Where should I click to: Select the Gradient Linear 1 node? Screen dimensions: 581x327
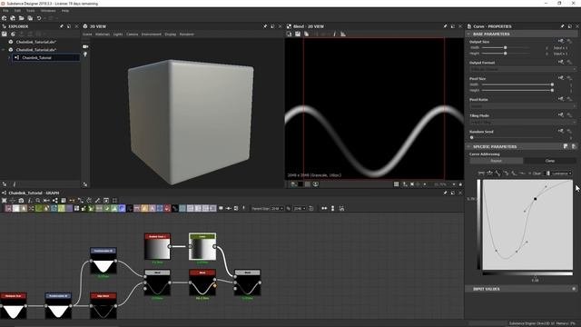point(157,246)
